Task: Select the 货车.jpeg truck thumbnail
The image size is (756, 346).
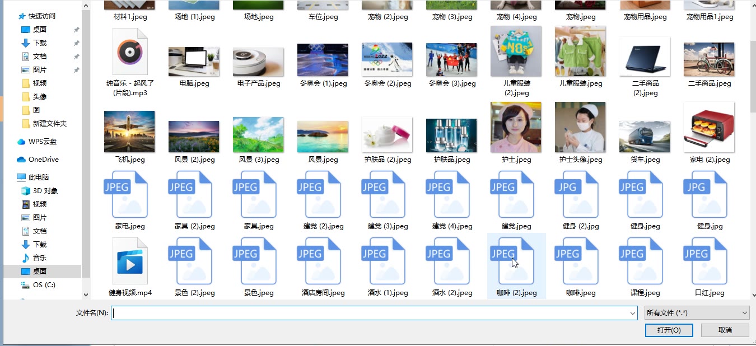Action: click(x=645, y=136)
